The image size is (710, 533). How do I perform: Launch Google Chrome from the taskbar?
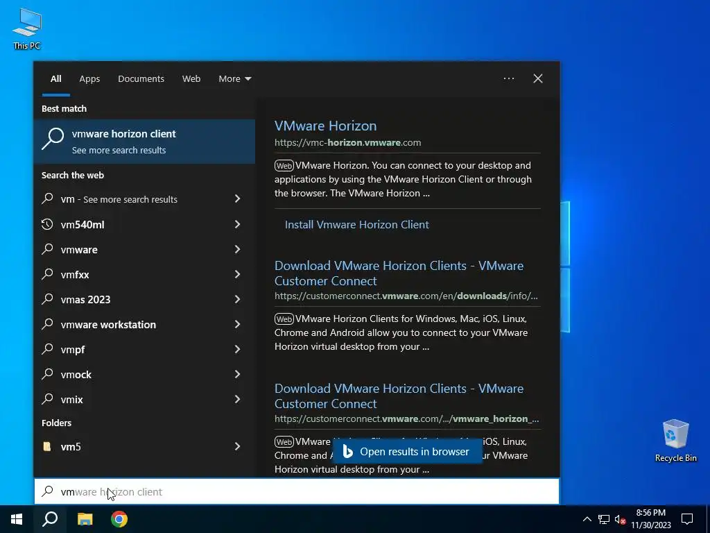(x=119, y=519)
